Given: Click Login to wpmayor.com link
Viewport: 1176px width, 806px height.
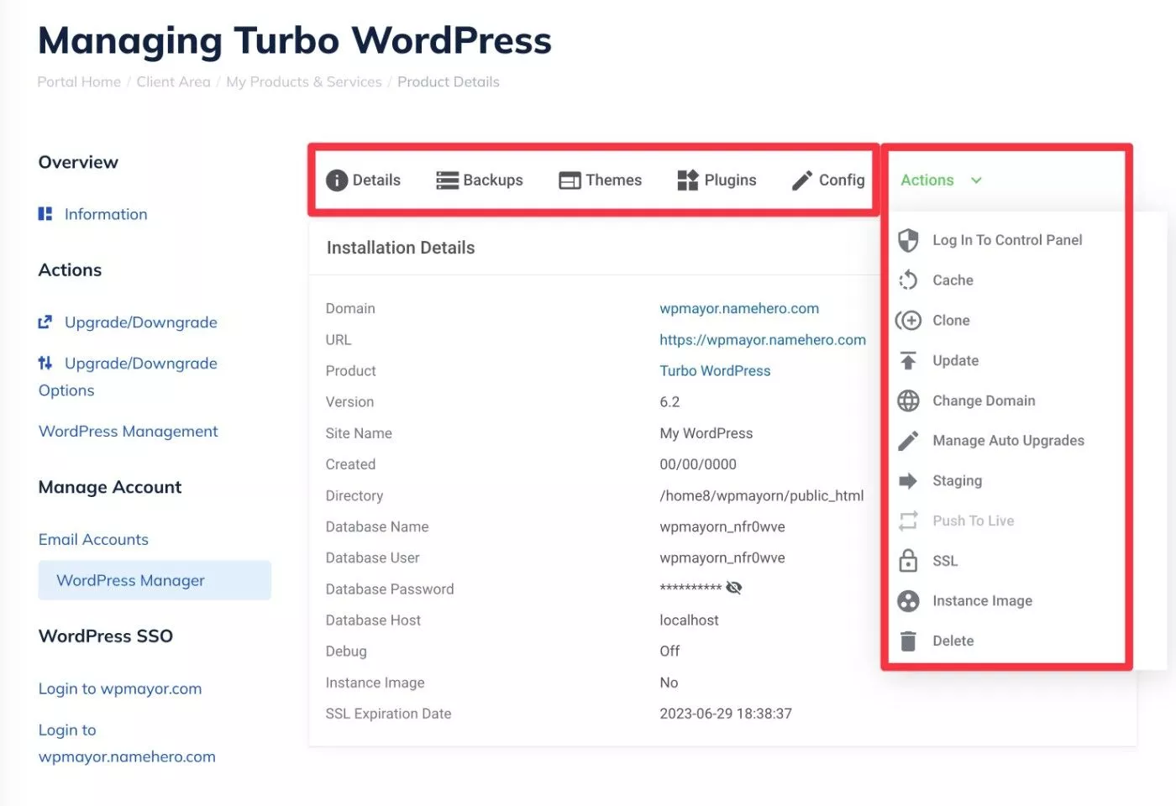Looking at the screenshot, I should (x=120, y=689).
